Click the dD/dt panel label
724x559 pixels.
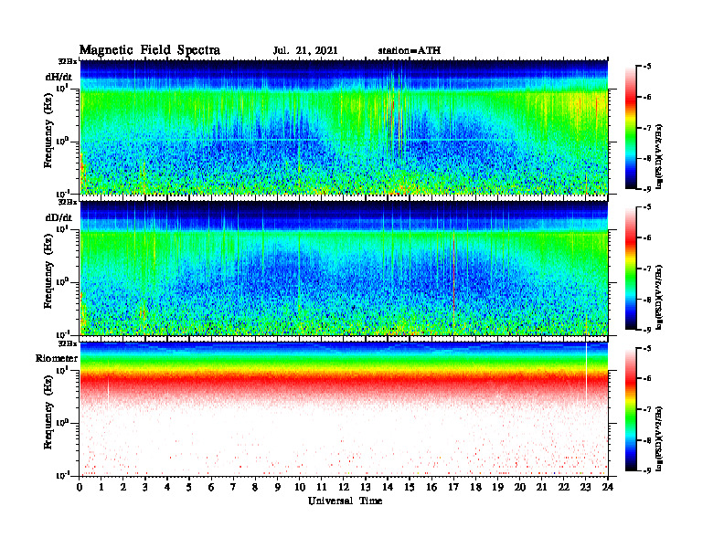[x=59, y=217]
